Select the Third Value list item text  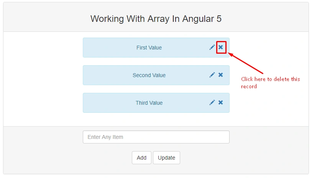149,103
